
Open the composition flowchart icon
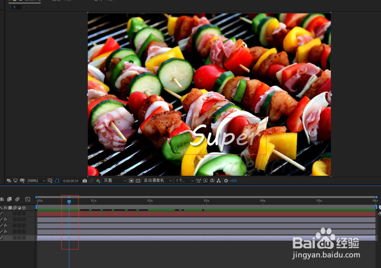pos(219,181)
